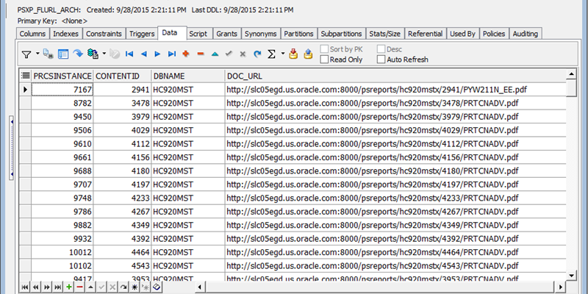Open the grid column chooser icon
The height and width of the screenshot is (294, 588).
[26, 76]
